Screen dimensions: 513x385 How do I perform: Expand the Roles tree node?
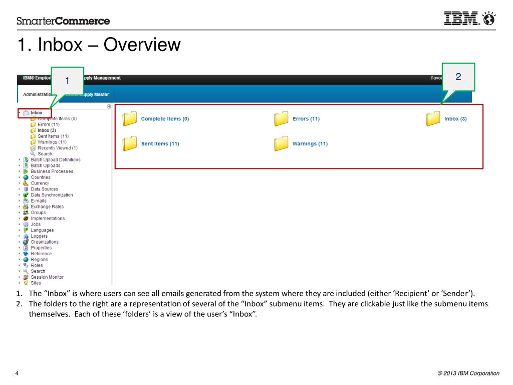coord(20,266)
